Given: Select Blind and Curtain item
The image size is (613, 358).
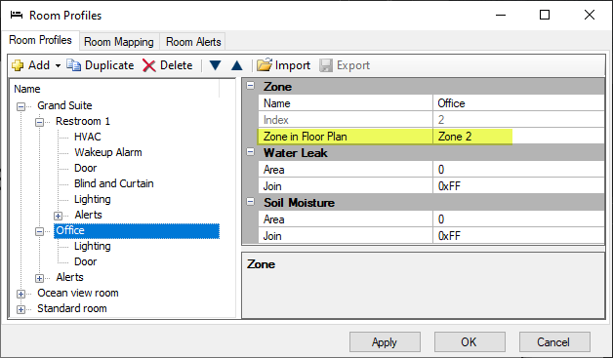Looking at the screenshot, I should [114, 183].
